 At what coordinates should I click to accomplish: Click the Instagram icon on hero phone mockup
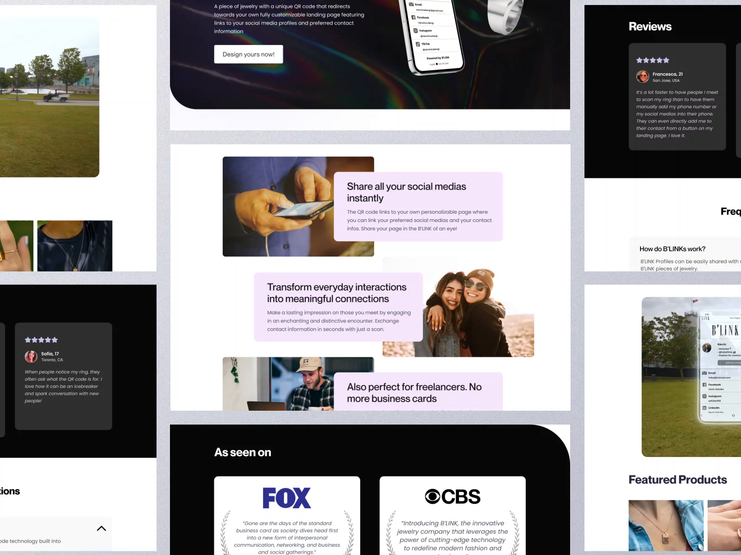point(415,31)
